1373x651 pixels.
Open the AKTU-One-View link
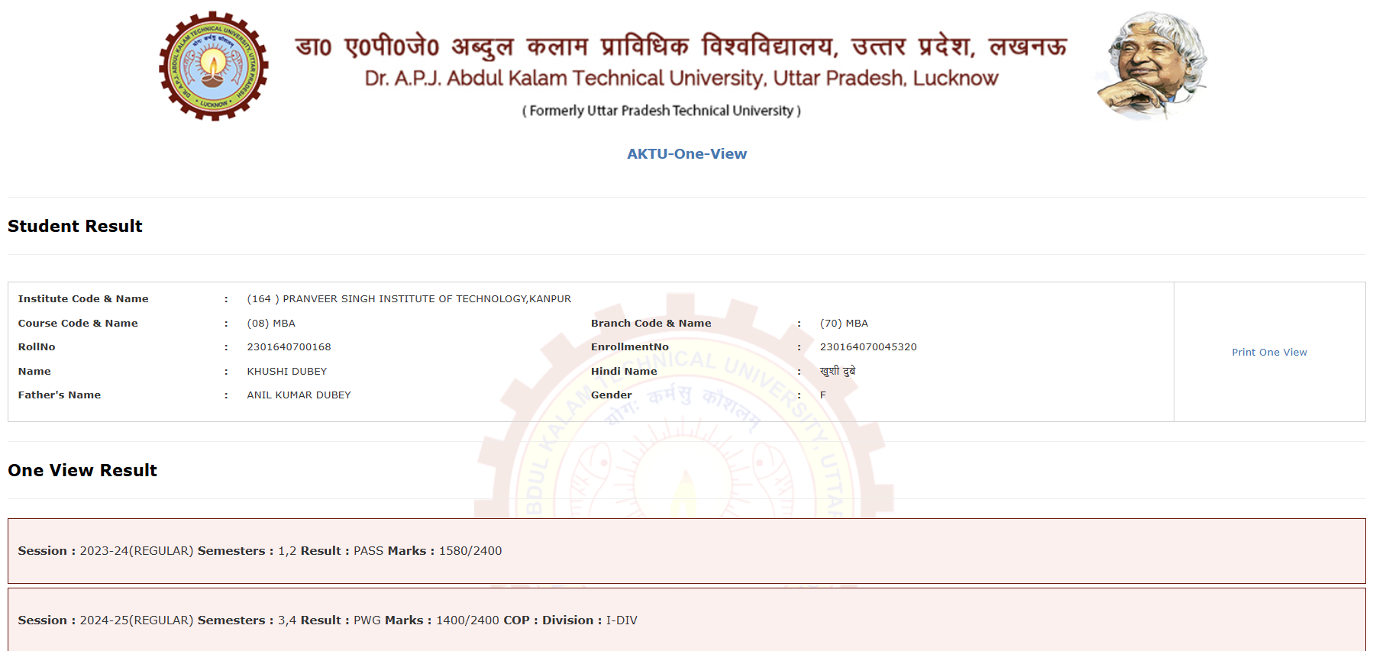click(686, 153)
